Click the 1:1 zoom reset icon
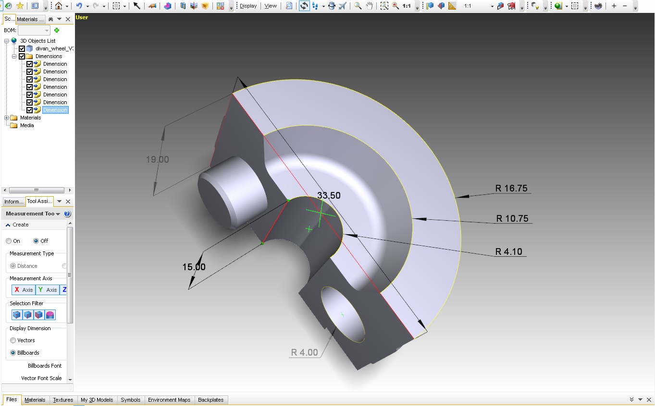This screenshot has height=406, width=655. coord(407,6)
